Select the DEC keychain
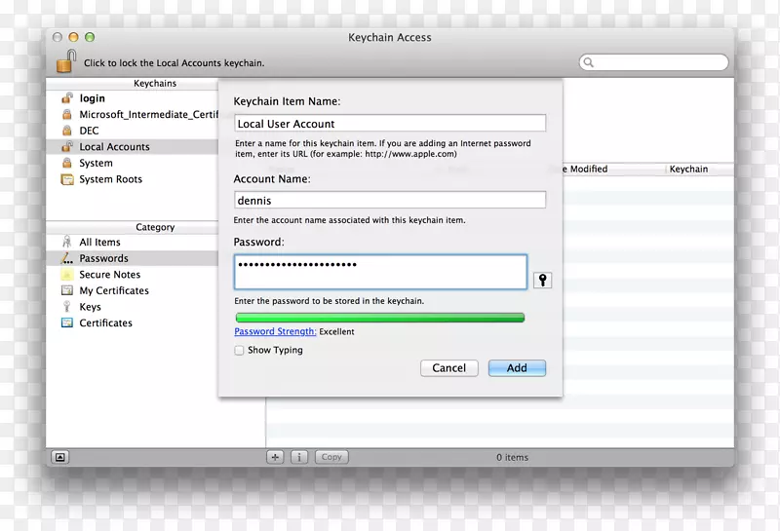The width and height of the screenshot is (780, 531). pyautogui.click(x=89, y=131)
